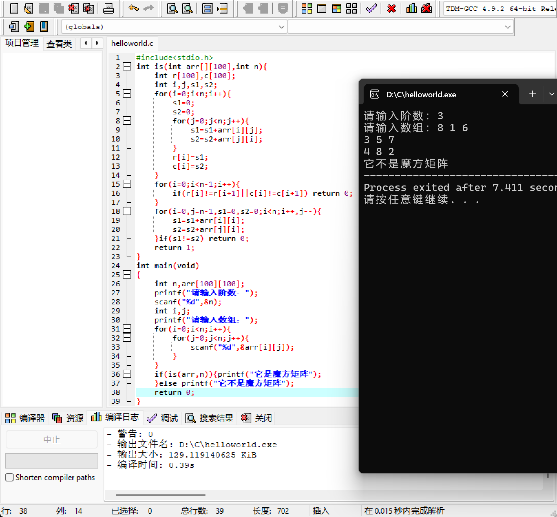Click the go-to-line icon with orange bar

click(222, 8)
